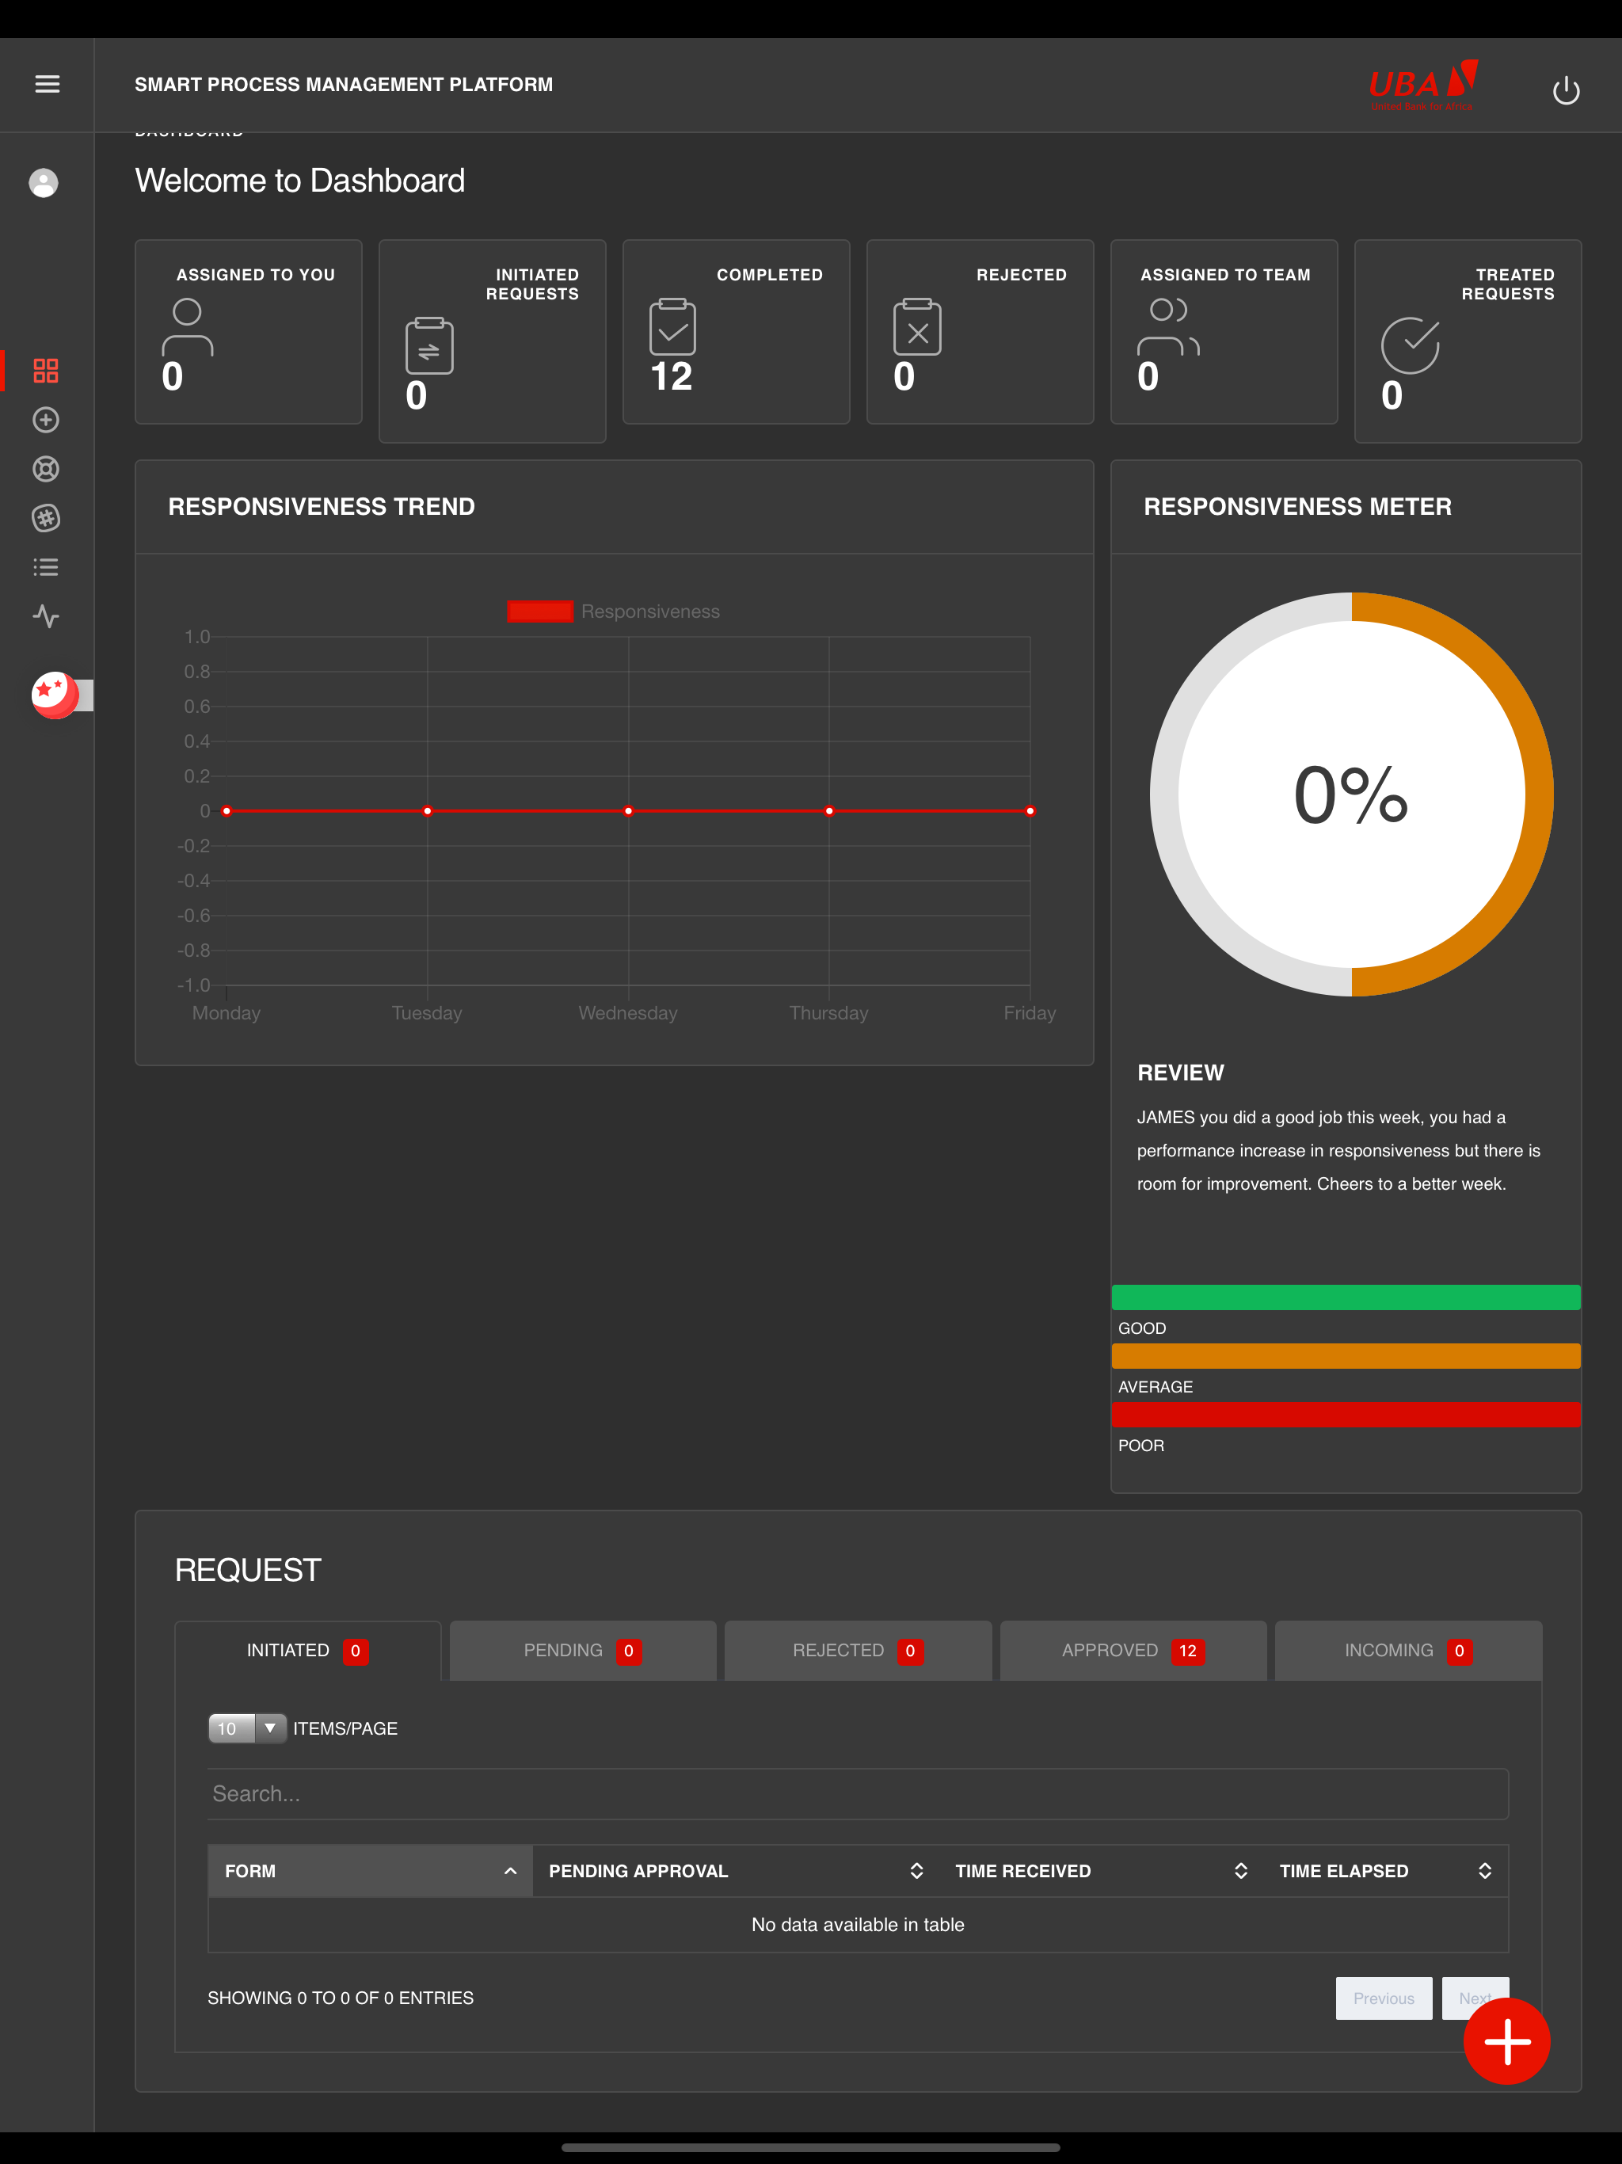This screenshot has width=1622, height=2164.
Task: Open the activity pulse sidebar icon
Action: pos(46,616)
